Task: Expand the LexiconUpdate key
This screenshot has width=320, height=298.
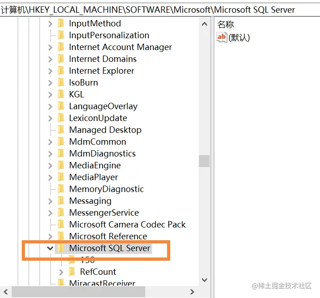Action: [50, 118]
